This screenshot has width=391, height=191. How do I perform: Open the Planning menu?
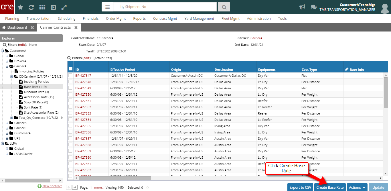tap(12, 18)
